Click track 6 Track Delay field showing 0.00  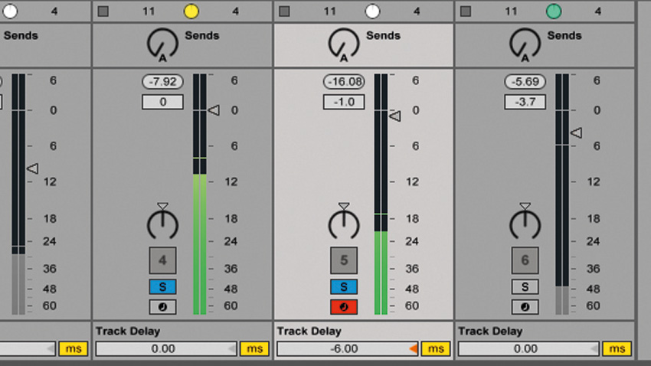point(529,348)
